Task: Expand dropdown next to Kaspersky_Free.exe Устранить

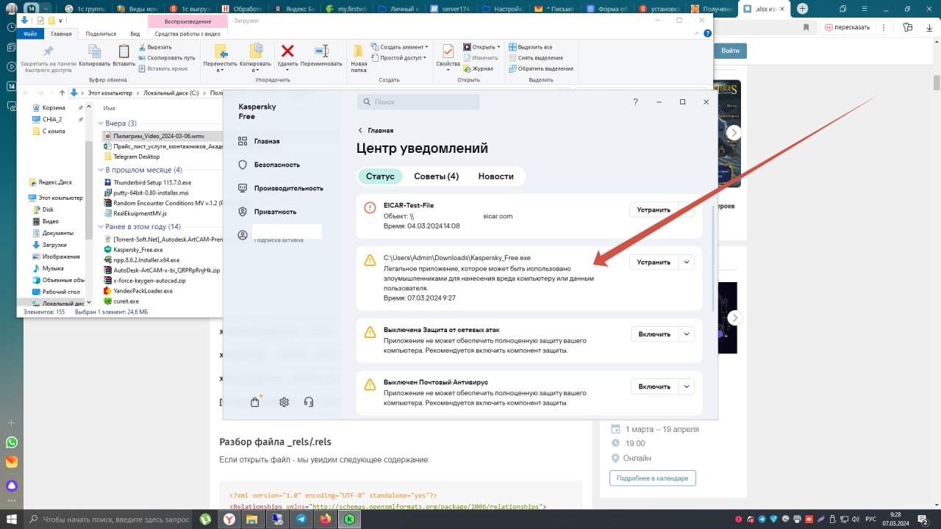Action: point(687,262)
